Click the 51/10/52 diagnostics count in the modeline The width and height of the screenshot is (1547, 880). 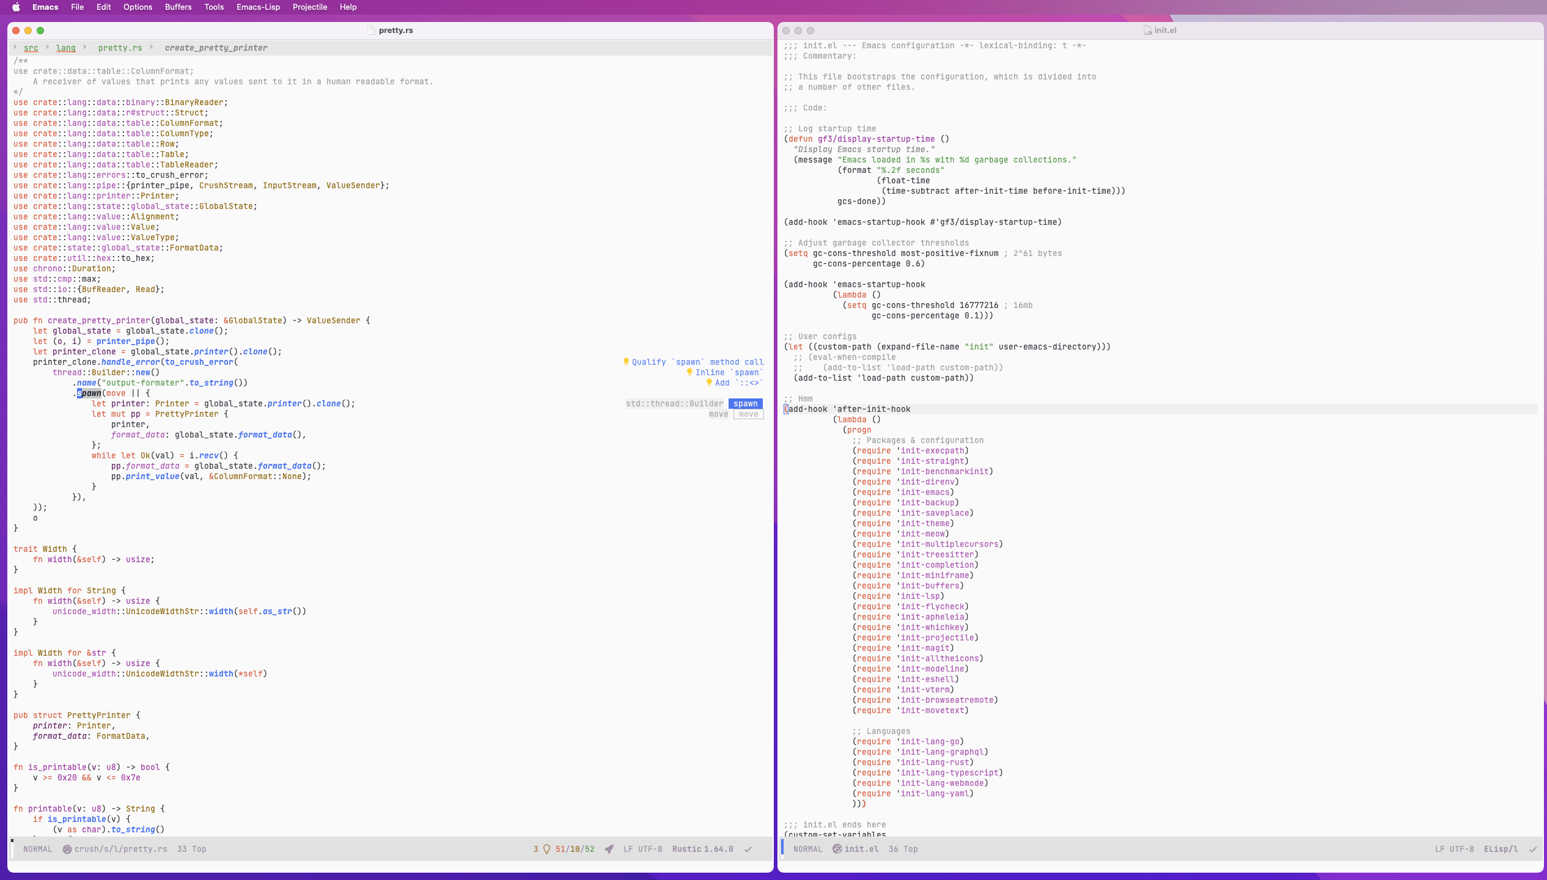click(x=575, y=849)
